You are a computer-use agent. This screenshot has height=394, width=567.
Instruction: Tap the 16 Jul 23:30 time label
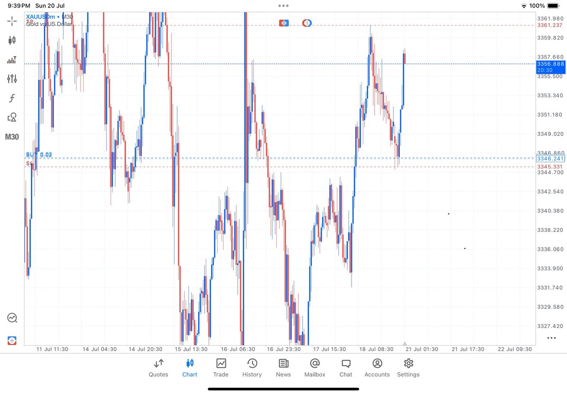[283, 350]
